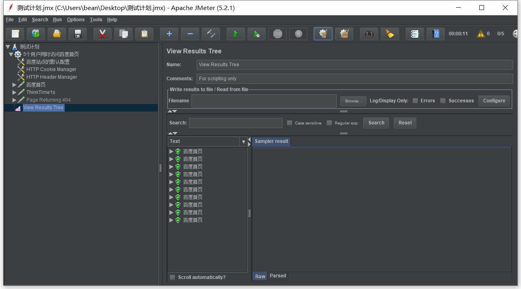Image resolution: width=521 pixels, height=289 pixels.
Task: Expand the last 百度首页 result entry
Action: tap(171, 220)
